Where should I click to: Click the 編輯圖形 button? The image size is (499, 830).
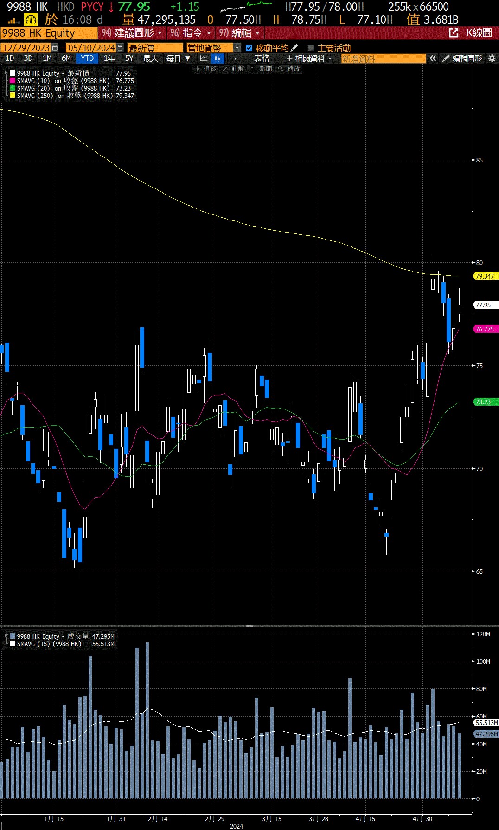pyautogui.click(x=462, y=58)
